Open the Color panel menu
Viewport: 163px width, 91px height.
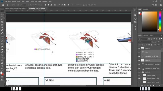tap(161, 9)
